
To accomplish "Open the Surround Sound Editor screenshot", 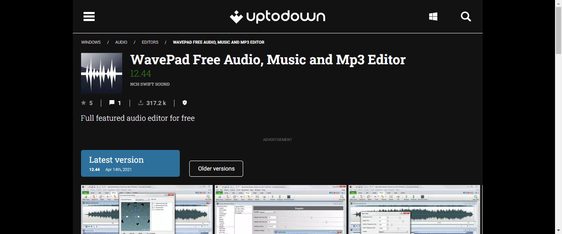I will click(x=147, y=210).
